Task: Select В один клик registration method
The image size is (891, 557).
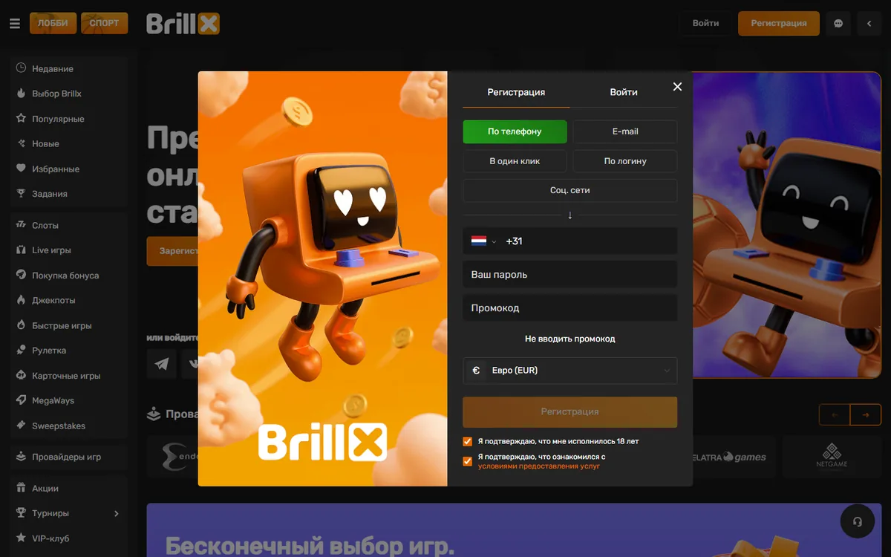Action: point(515,161)
